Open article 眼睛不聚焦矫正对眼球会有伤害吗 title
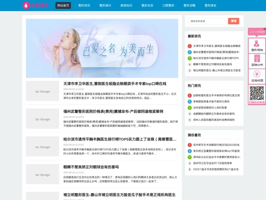Screen dimensions: 266x200 91,167
